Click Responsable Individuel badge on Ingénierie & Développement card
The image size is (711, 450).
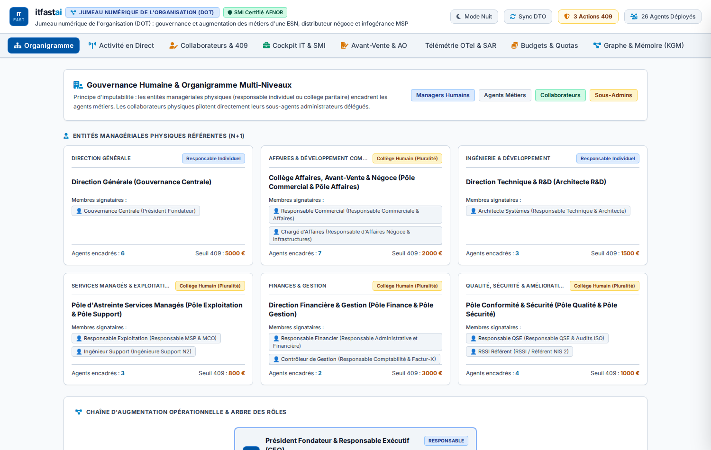tap(608, 159)
